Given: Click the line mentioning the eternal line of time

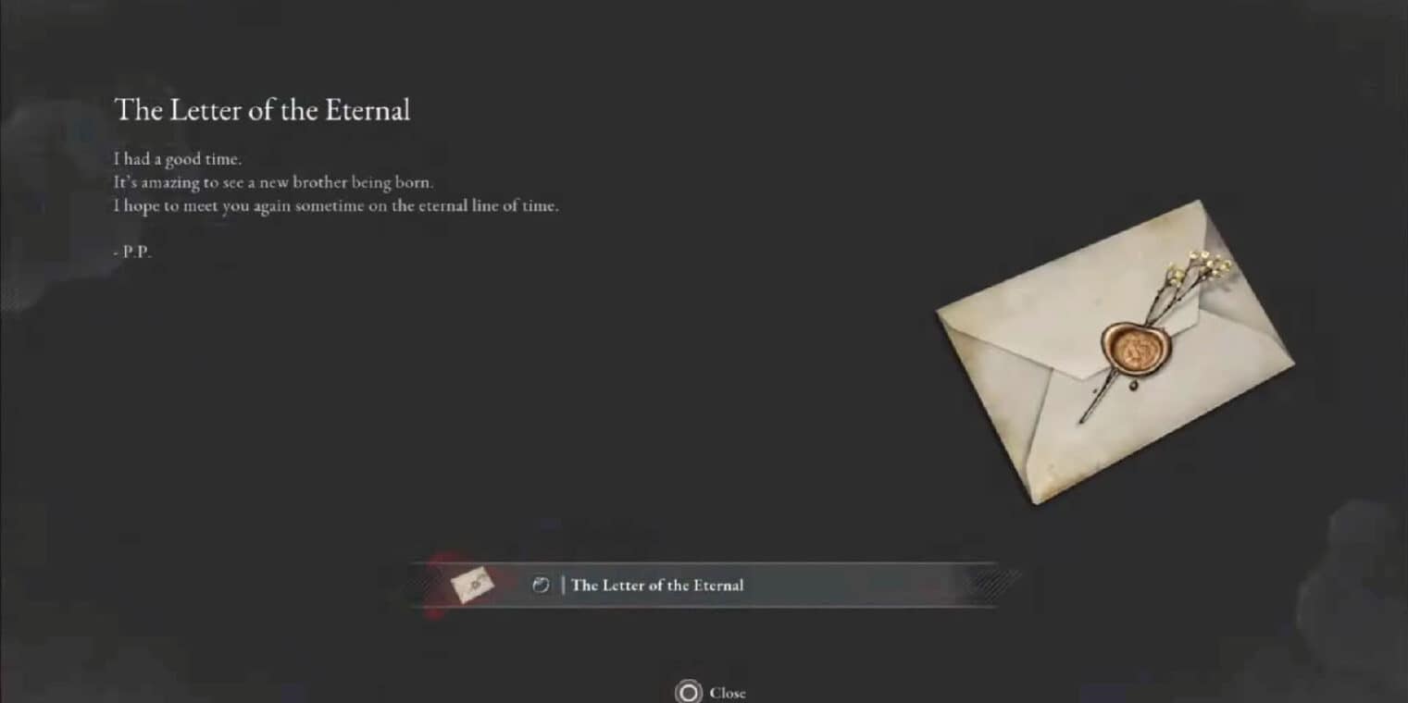Looking at the screenshot, I should 336,206.
